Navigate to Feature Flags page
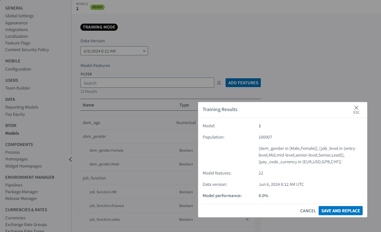This screenshot has width=381, height=232. (18, 43)
